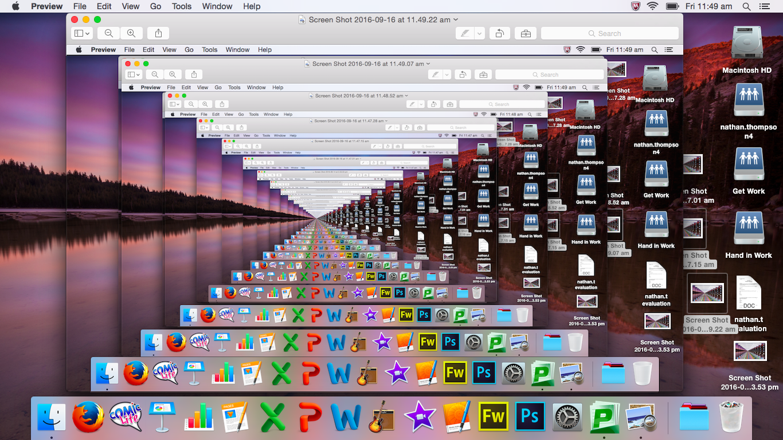Open the Edit menu in the system menu bar

104,6
